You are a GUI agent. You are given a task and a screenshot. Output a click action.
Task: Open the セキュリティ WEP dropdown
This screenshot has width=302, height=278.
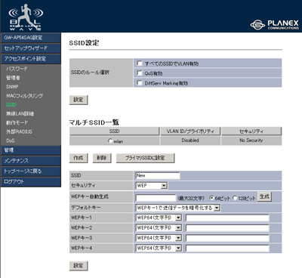click(152, 186)
